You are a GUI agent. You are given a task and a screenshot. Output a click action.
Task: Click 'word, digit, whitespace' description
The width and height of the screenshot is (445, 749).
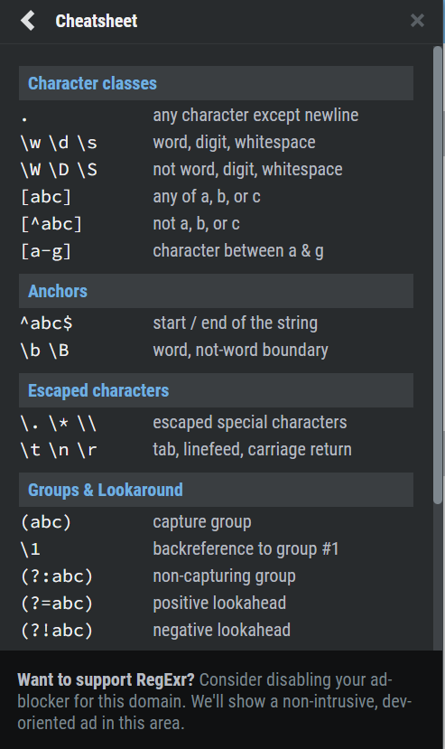(234, 143)
